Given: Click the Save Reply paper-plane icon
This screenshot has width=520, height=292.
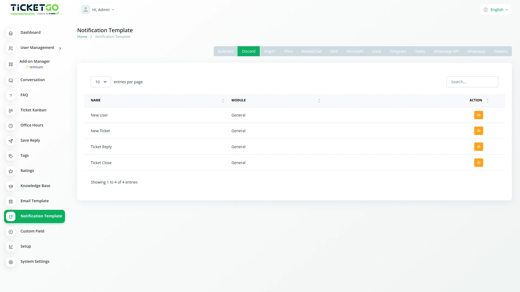Looking at the screenshot, I should (11, 141).
